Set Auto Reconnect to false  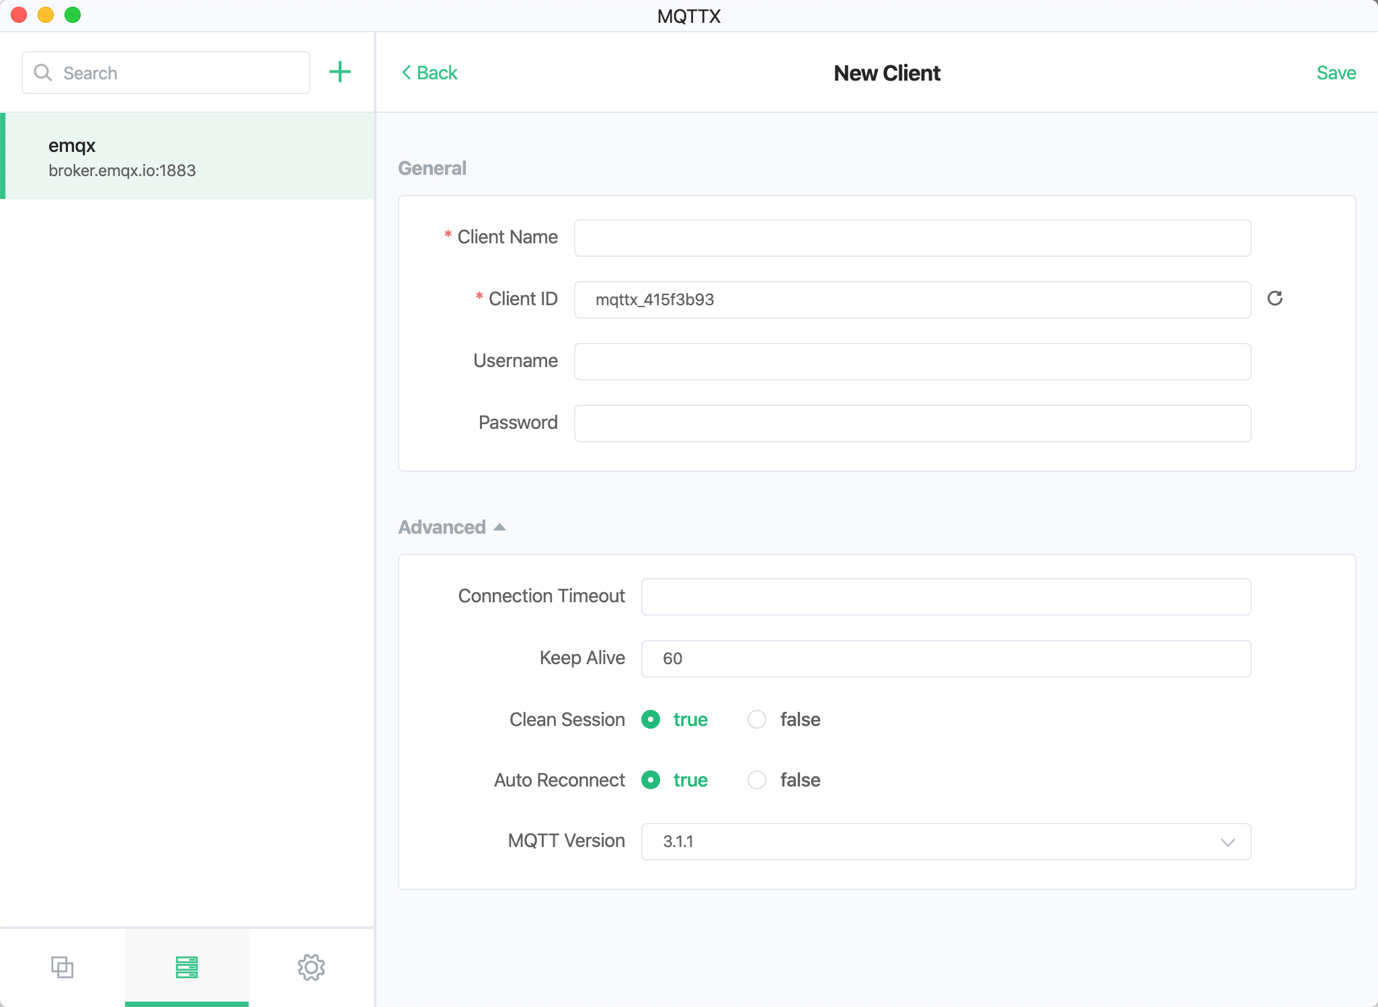pyautogui.click(x=757, y=780)
